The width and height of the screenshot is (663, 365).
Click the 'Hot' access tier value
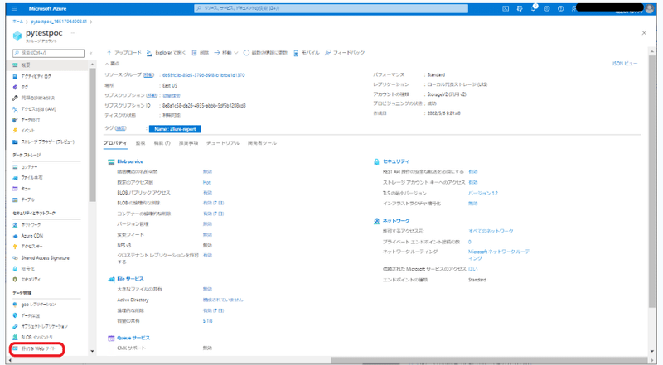click(206, 182)
